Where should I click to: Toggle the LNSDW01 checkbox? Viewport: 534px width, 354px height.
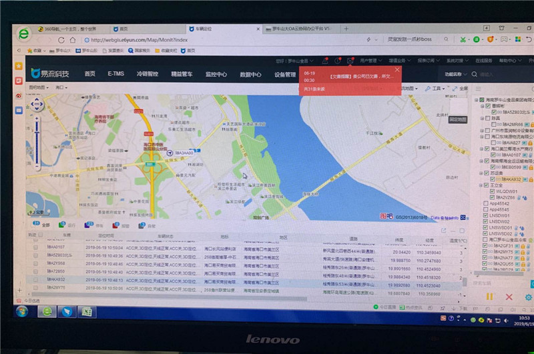point(485,216)
